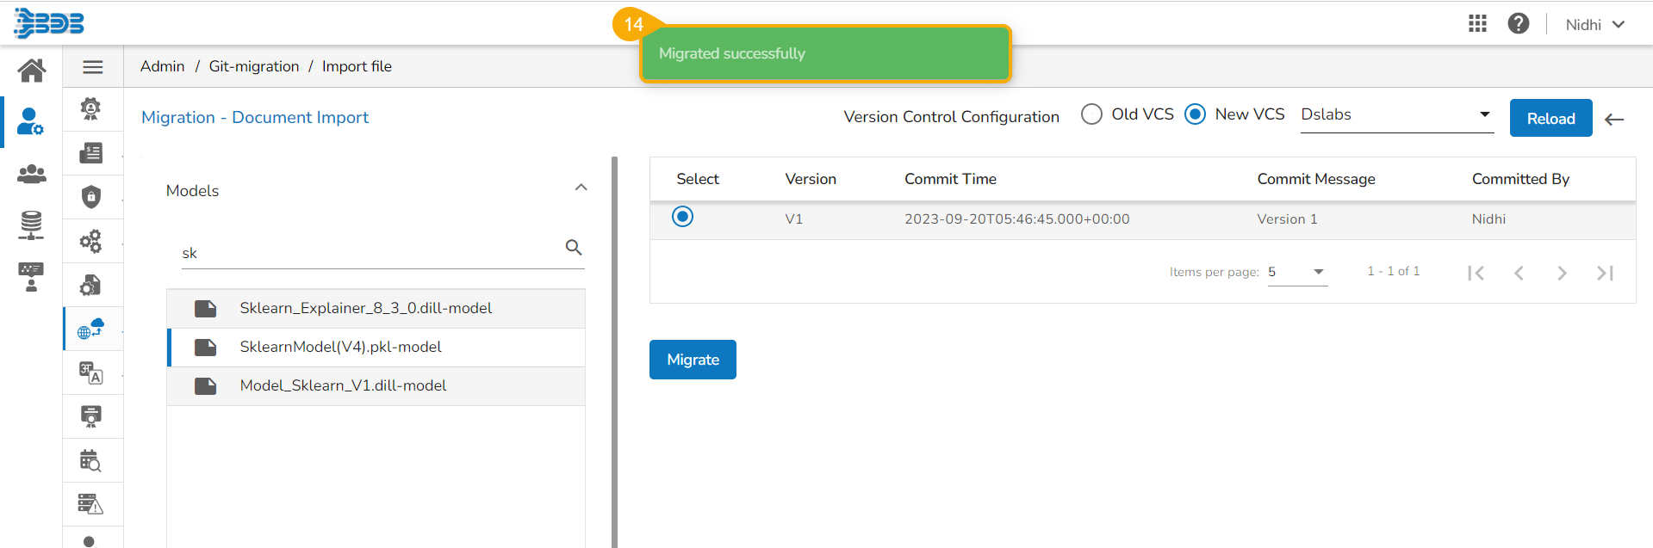Select the SklearnModel(V4).pkl-model file
The height and width of the screenshot is (548, 1653).
coord(340,347)
